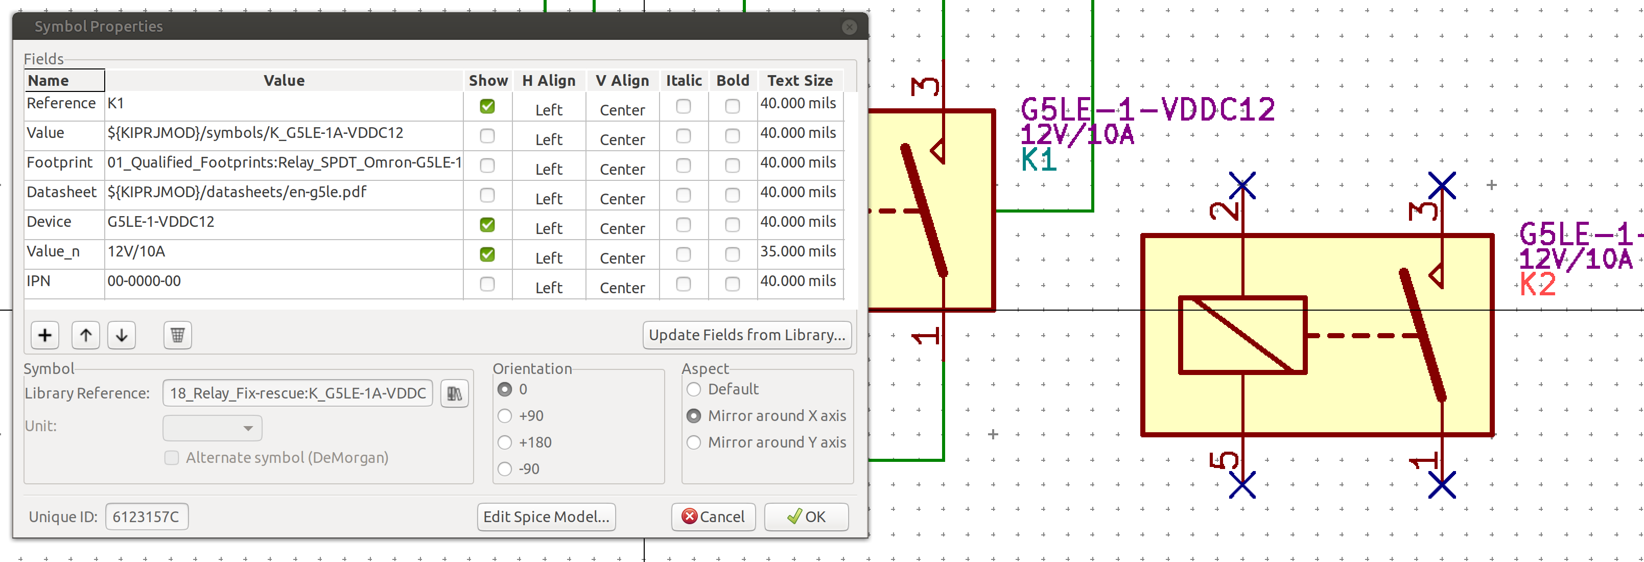Viewport: 1644px width, 562px height.
Task: Select the Text Size column header
Action: [x=800, y=80]
